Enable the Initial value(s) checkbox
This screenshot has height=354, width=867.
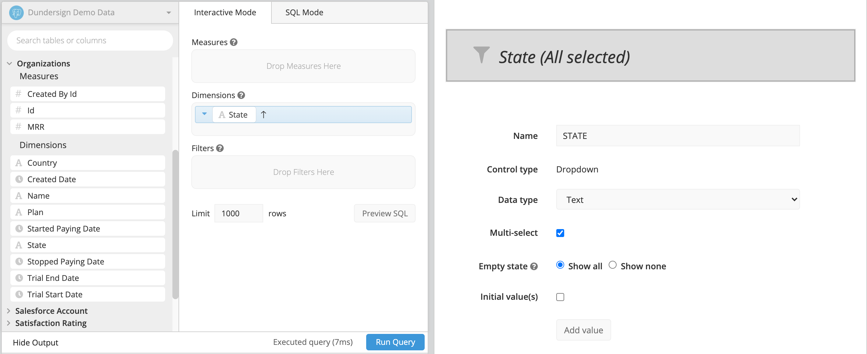[560, 297]
